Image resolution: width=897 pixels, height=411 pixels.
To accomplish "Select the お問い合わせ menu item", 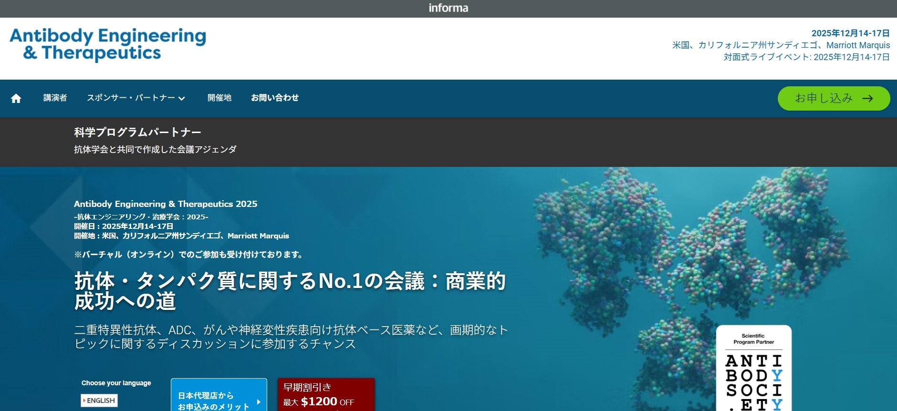I will click(x=275, y=98).
